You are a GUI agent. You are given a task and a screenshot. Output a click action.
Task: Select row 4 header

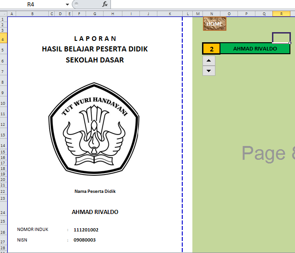3,38
